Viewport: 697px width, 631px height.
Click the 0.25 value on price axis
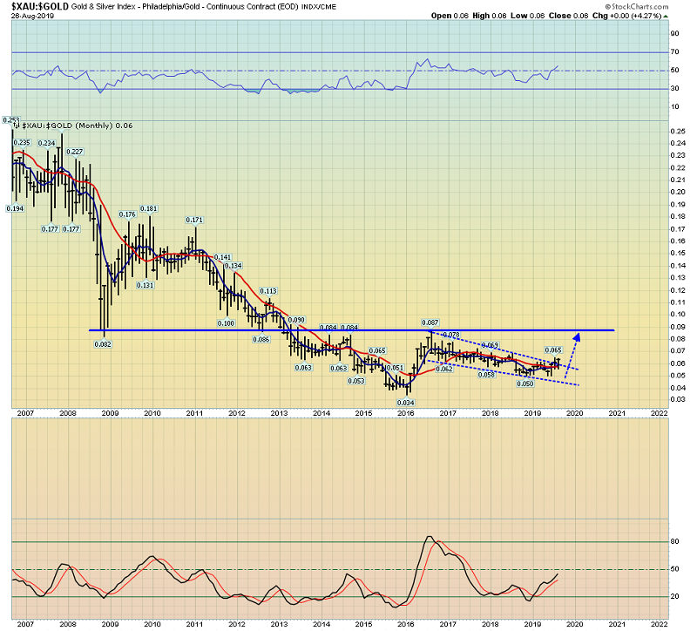676,132
